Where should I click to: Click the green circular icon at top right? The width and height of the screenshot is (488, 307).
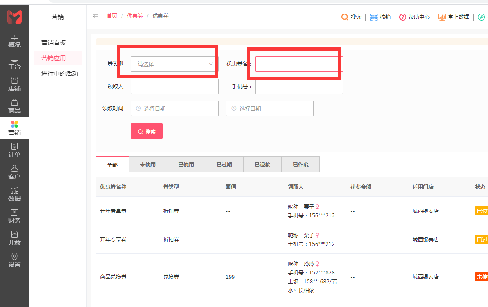click(481, 17)
